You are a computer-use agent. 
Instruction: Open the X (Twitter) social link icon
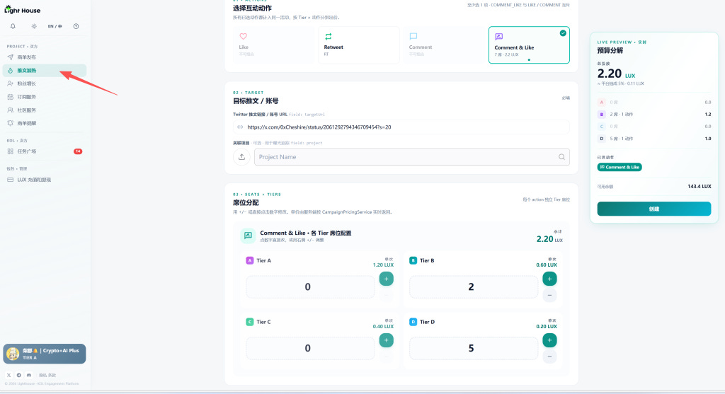coord(8,375)
